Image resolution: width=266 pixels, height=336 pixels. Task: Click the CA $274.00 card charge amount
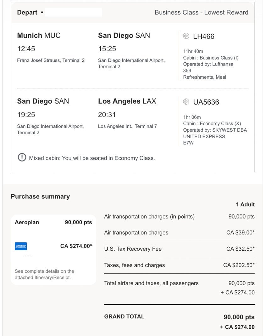[76, 246]
